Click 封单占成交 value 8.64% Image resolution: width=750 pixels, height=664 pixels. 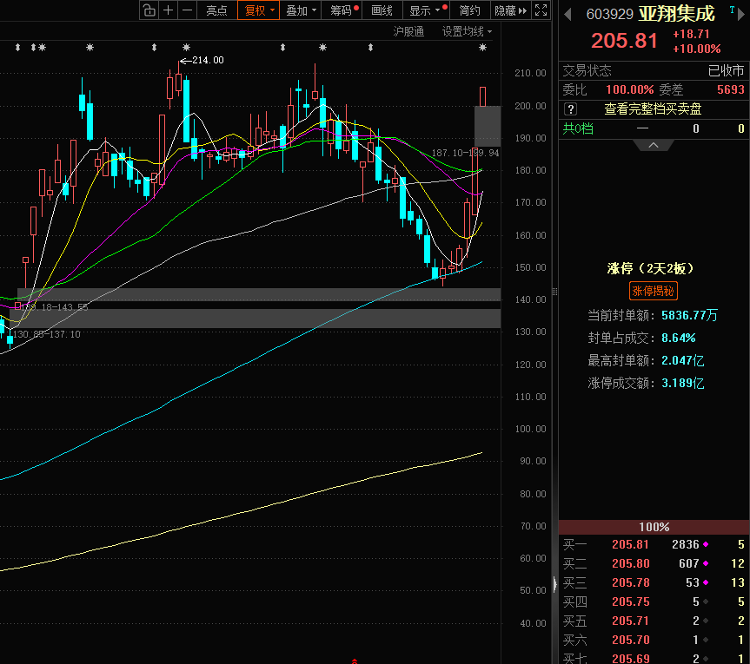678,339
